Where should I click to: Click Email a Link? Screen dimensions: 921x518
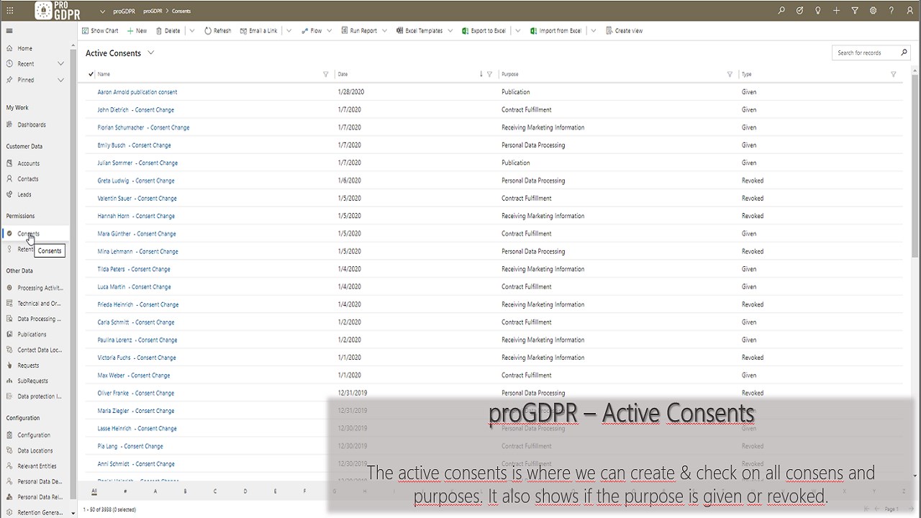[258, 31]
